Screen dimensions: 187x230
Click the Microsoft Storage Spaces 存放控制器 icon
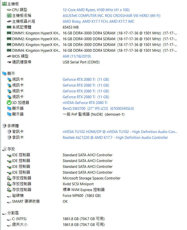[x=9, y=178]
